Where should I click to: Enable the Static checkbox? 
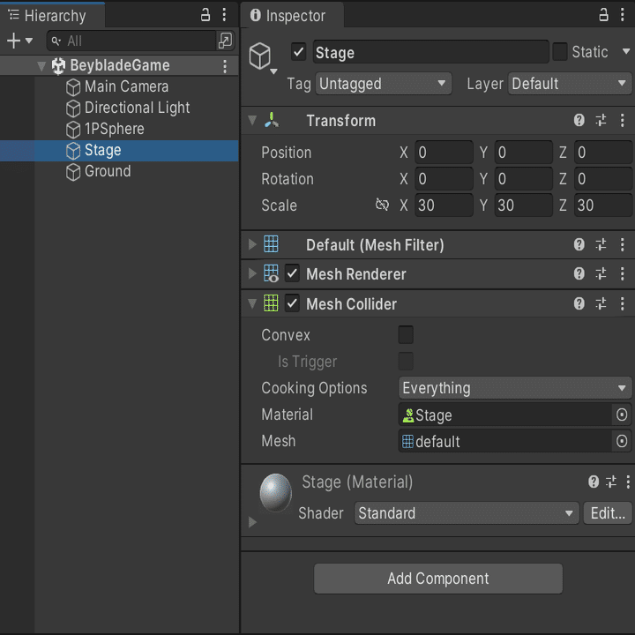(x=560, y=52)
